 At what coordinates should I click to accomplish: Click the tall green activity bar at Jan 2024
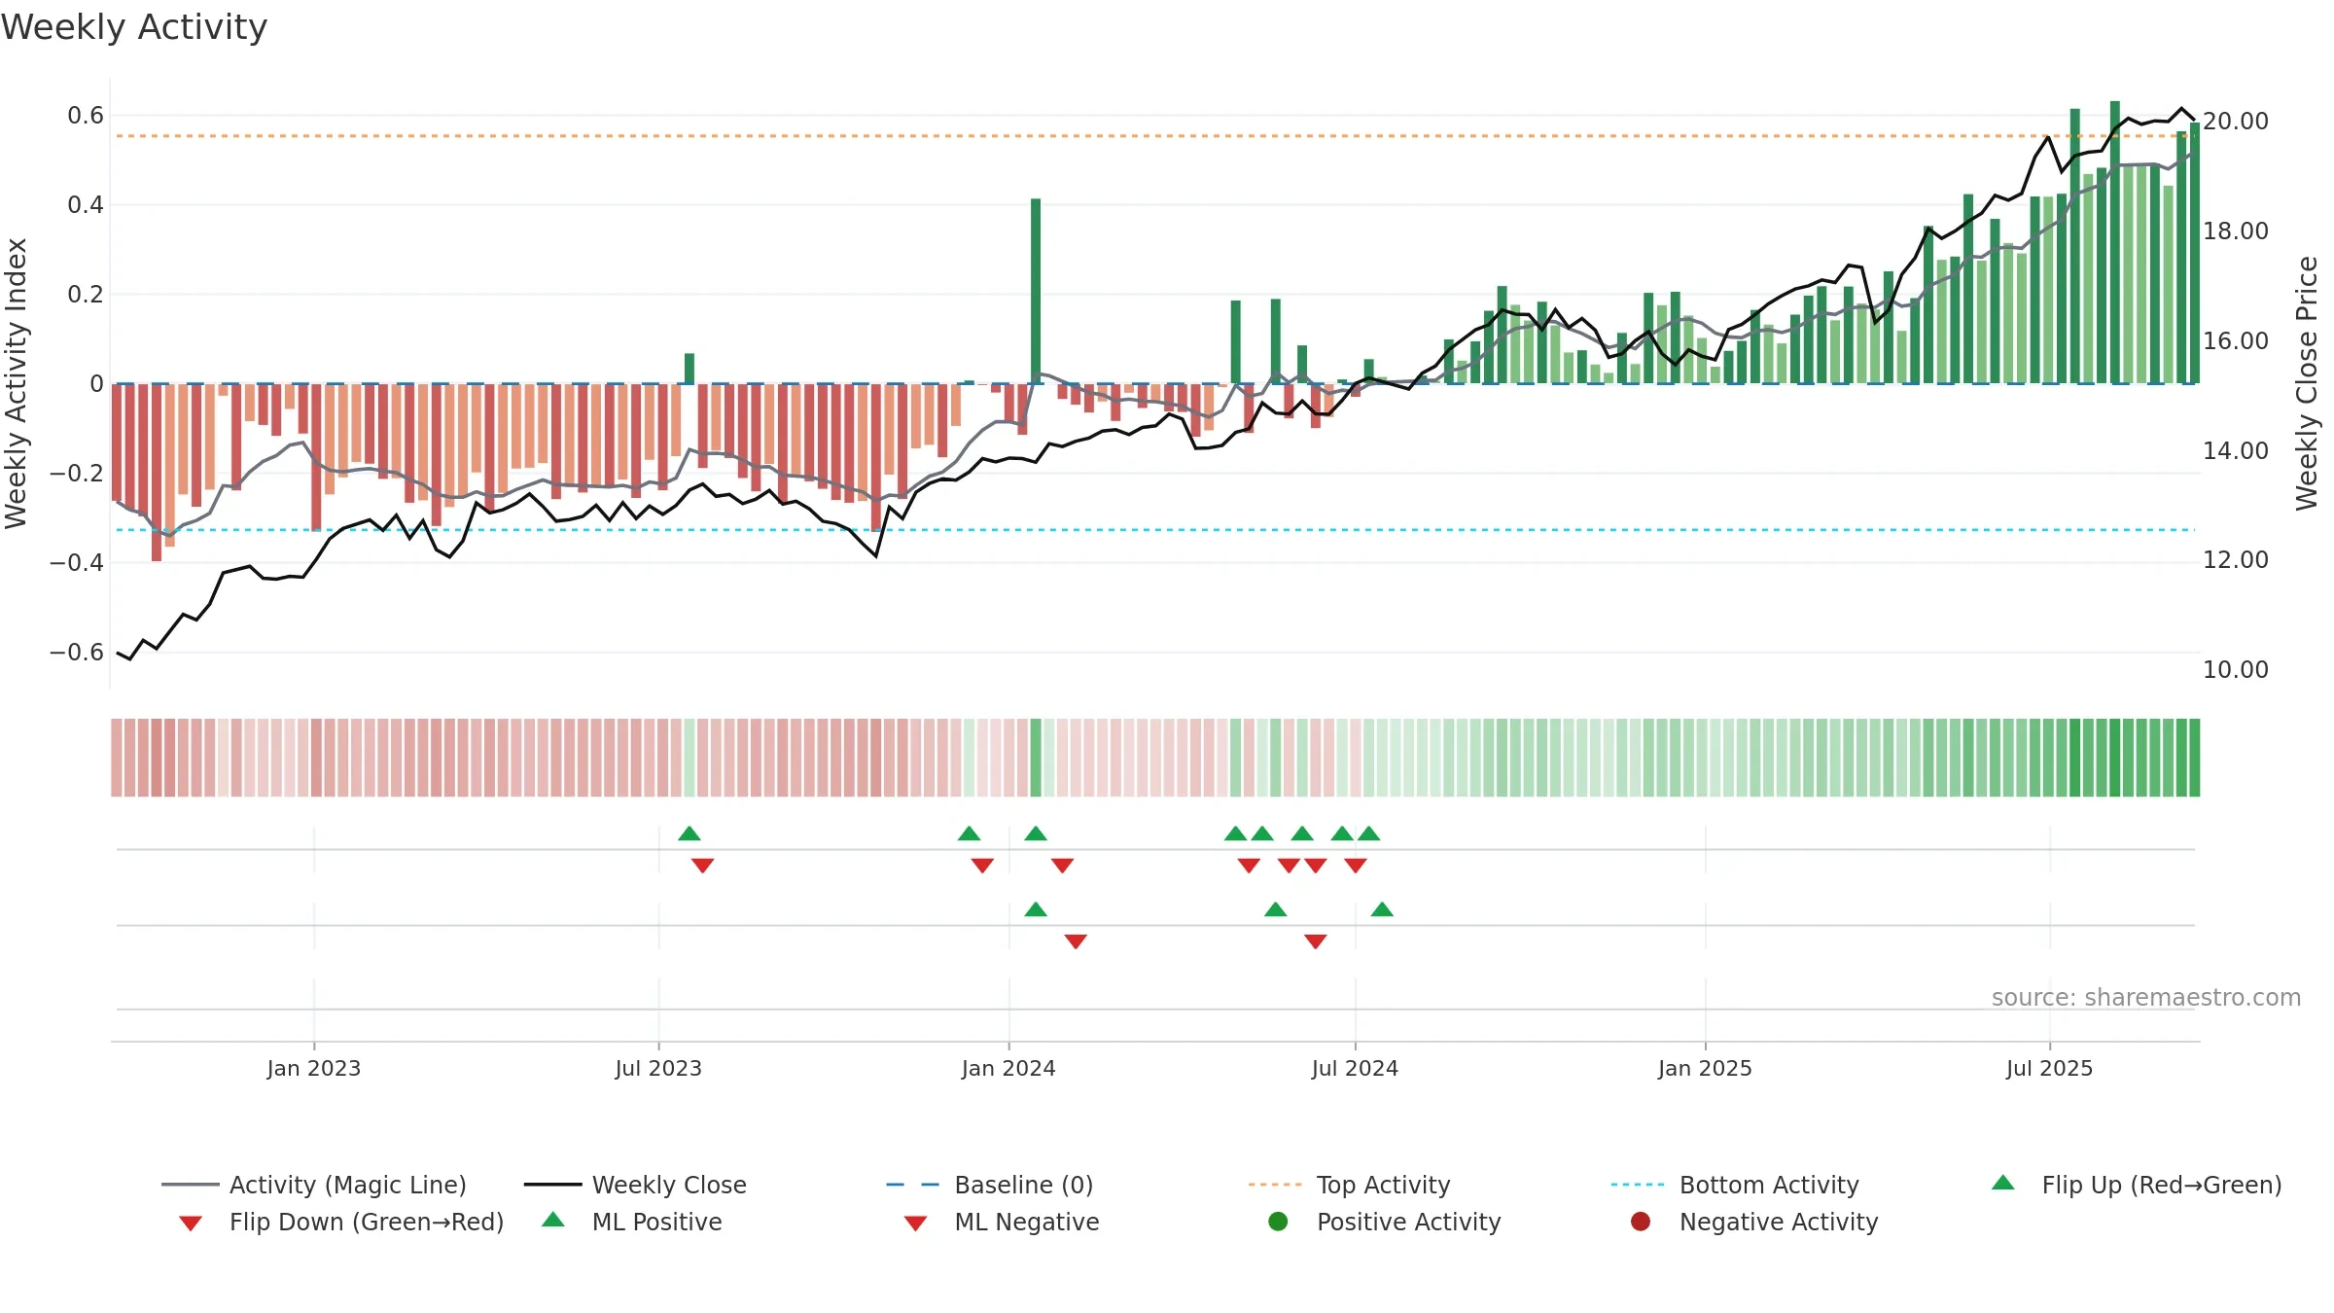pyautogui.click(x=1036, y=291)
